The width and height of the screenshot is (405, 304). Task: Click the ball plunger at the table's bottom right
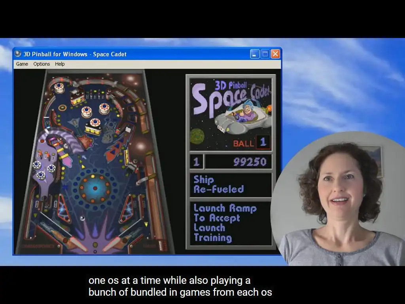tap(162, 245)
